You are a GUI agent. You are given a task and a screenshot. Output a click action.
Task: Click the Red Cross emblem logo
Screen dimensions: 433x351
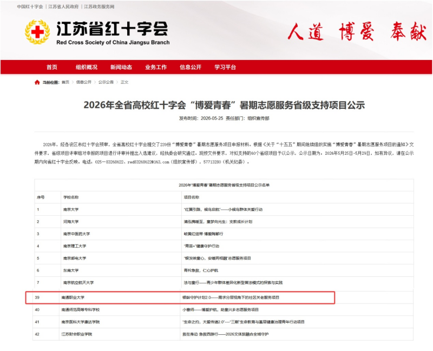(x=37, y=32)
